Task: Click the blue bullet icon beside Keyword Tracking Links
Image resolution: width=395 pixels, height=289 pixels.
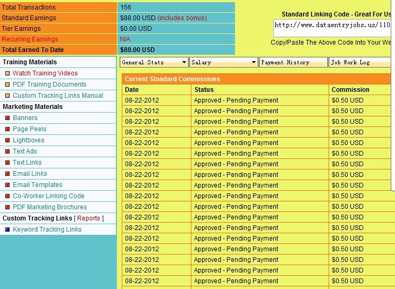Action: tap(7, 229)
